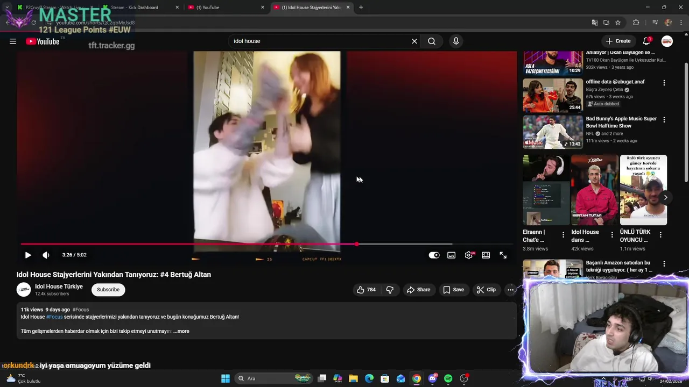Image resolution: width=689 pixels, height=387 pixels.
Task: Click the install app icon in address bar
Action: coord(606,23)
